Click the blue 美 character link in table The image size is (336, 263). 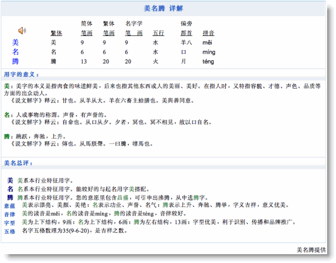(16, 42)
